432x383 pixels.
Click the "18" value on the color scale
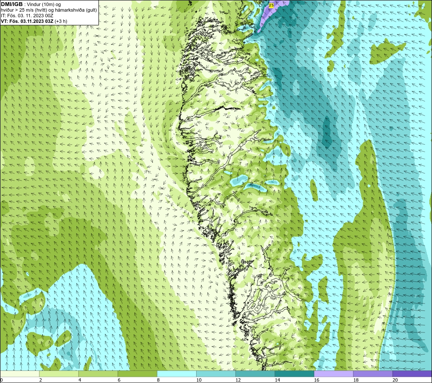click(x=356, y=380)
